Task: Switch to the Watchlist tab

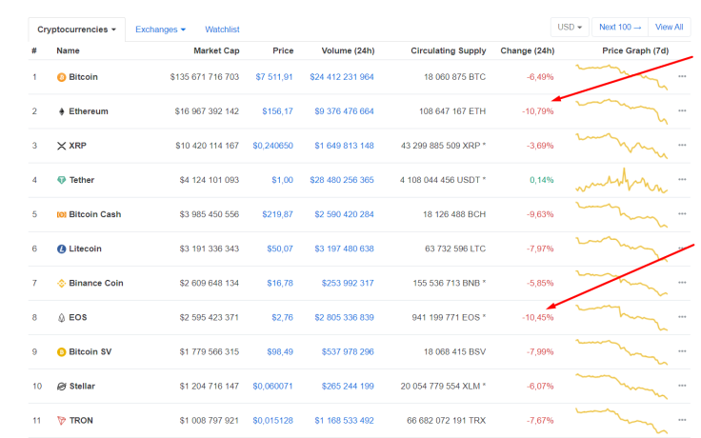Action: point(222,30)
